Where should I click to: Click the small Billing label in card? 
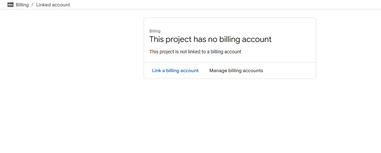coord(155,31)
